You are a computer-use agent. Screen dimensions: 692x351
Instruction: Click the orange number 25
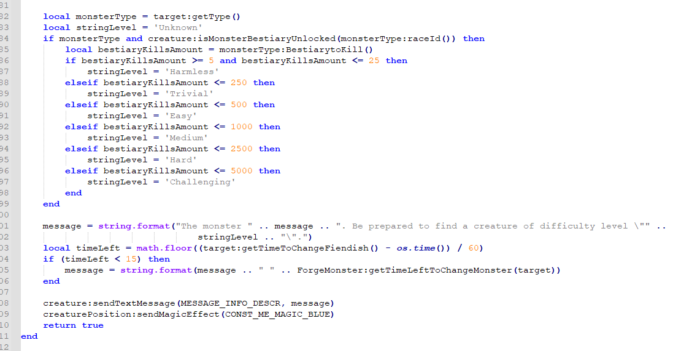374,61
